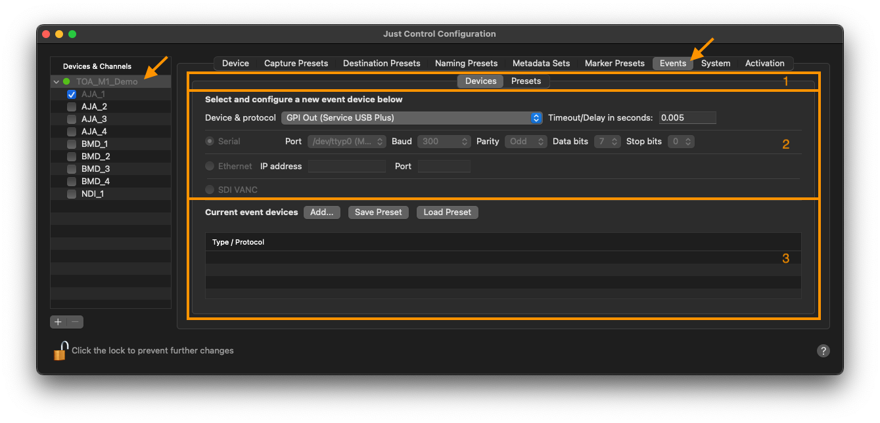
Task: Enable the BMD_1 channel checkbox
Action: click(x=72, y=144)
